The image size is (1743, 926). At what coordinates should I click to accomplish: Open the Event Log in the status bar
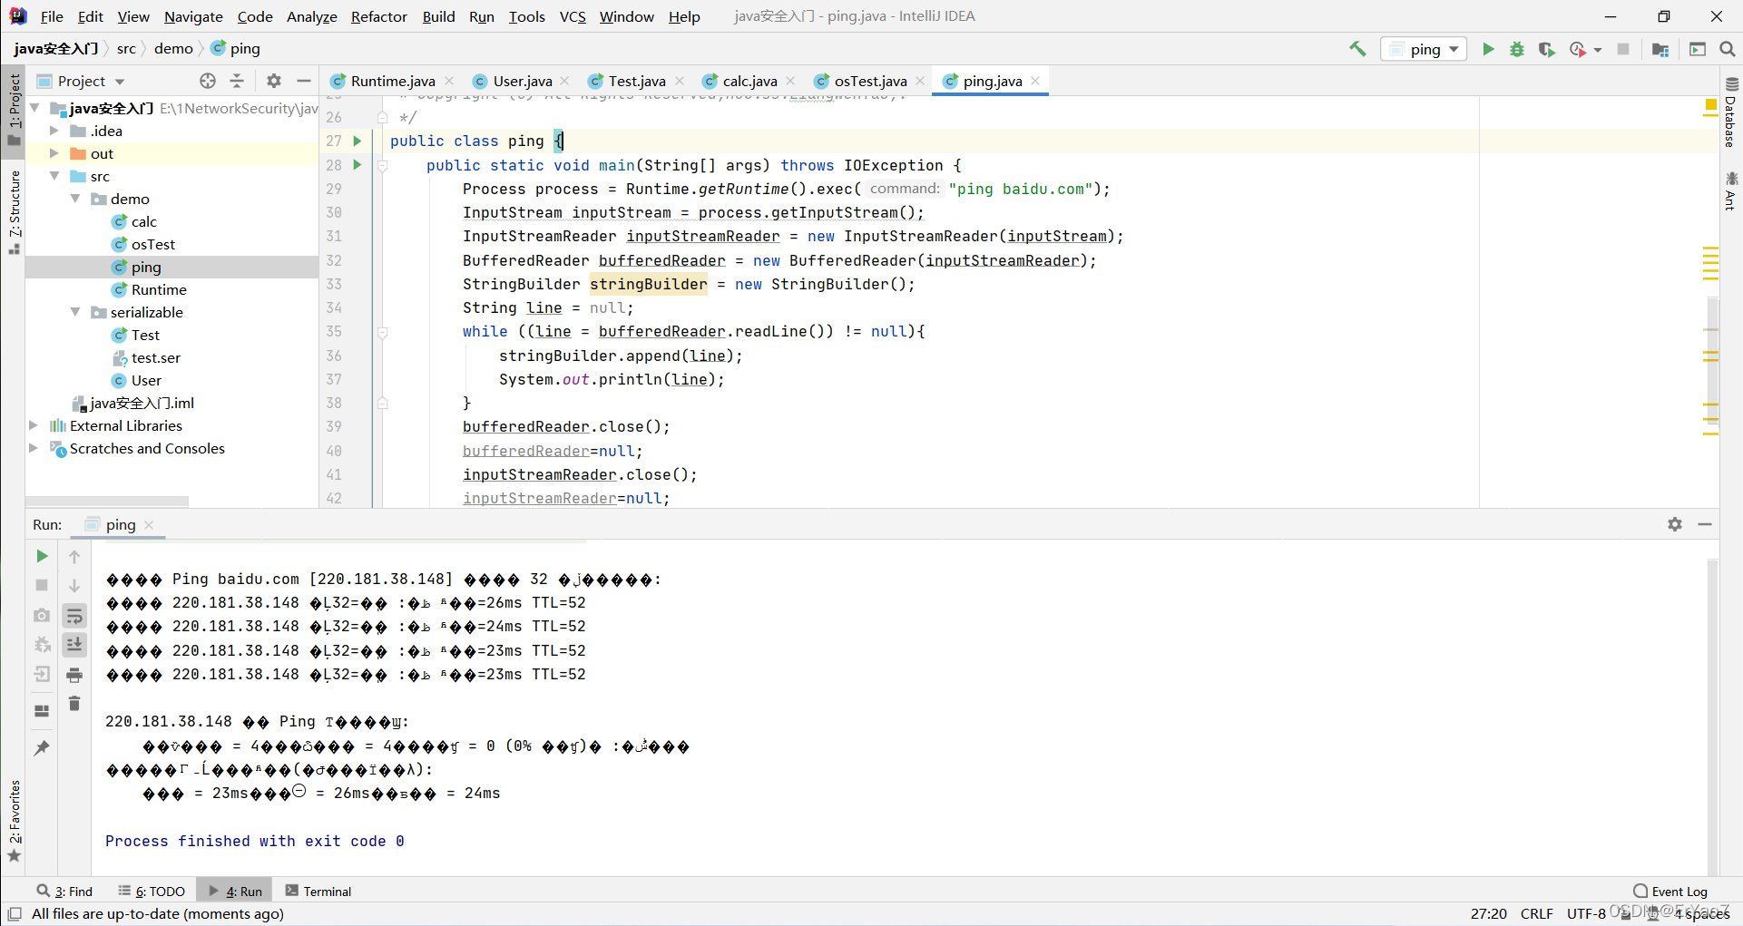point(1674,891)
